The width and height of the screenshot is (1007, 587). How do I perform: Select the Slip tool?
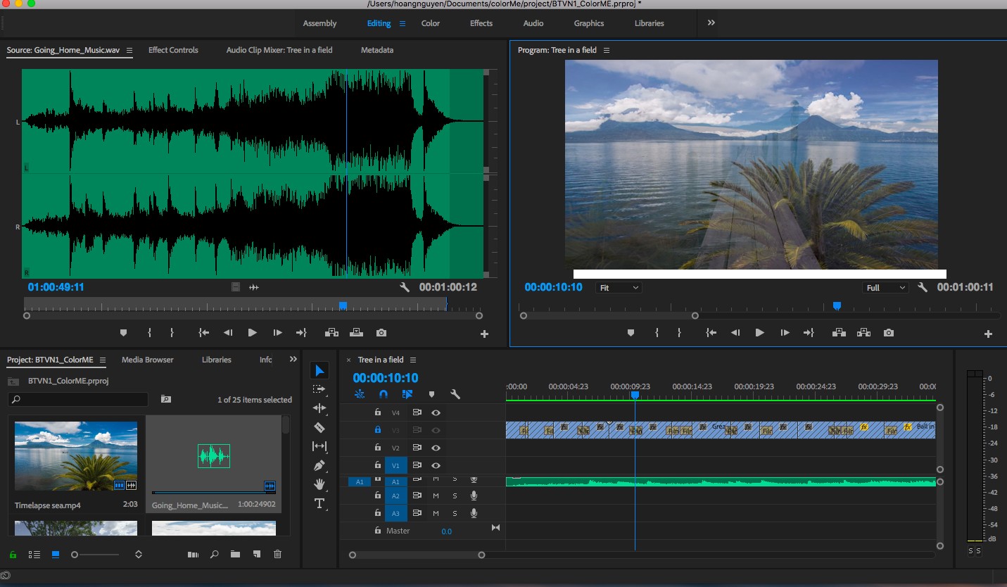[x=319, y=446]
